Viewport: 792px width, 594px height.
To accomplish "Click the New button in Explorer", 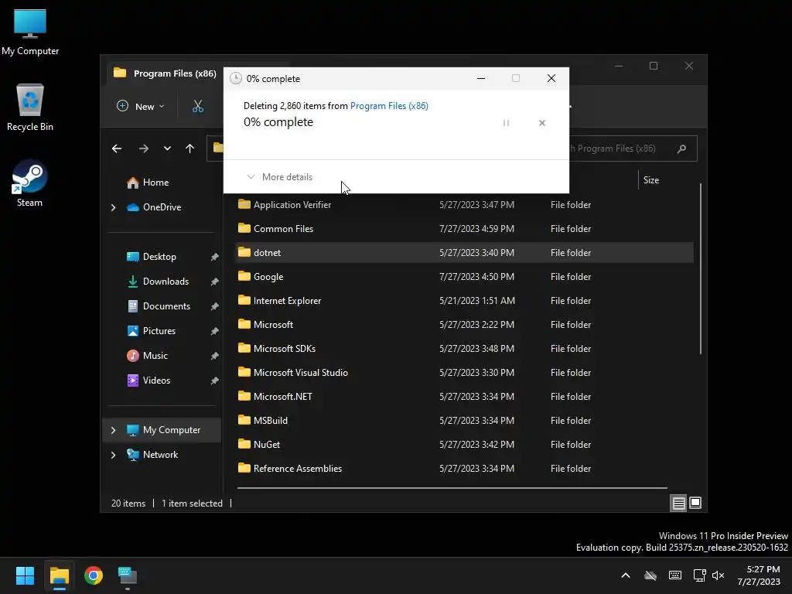I will [141, 106].
